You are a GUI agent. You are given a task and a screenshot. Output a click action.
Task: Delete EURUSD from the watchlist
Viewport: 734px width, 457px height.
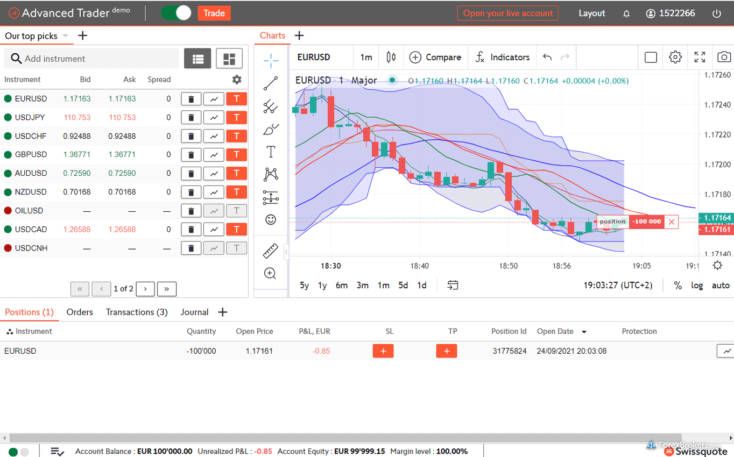click(191, 99)
